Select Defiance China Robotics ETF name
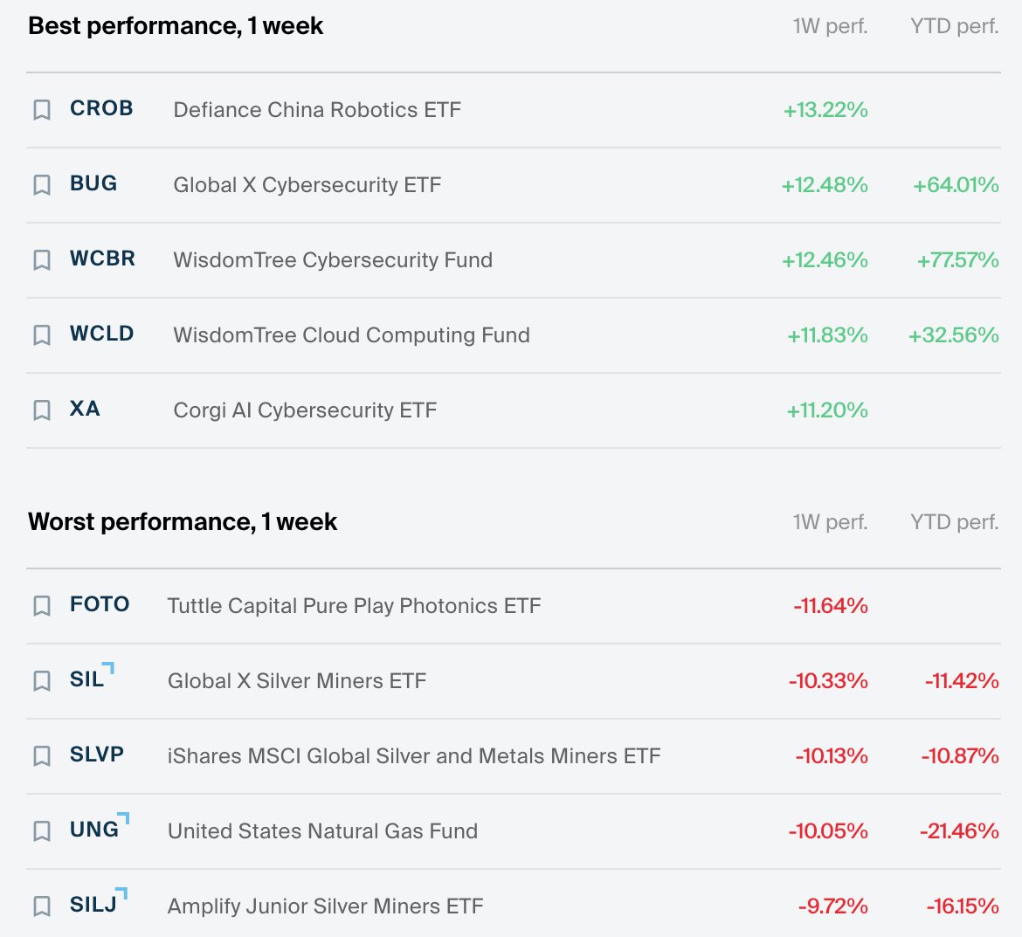 (317, 109)
